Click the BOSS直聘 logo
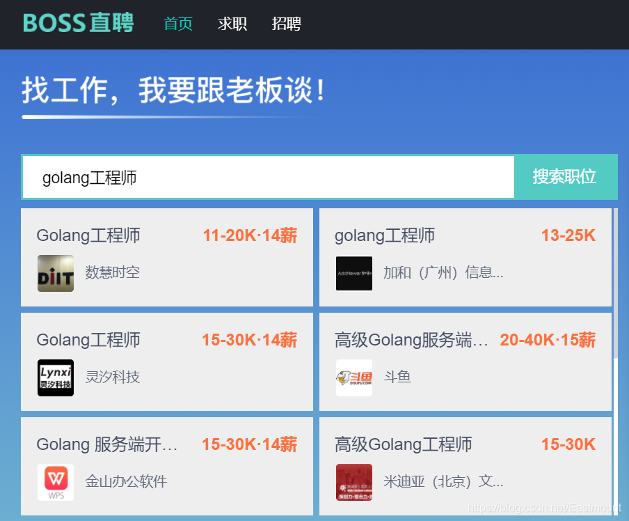629x521 pixels. pos(78,23)
